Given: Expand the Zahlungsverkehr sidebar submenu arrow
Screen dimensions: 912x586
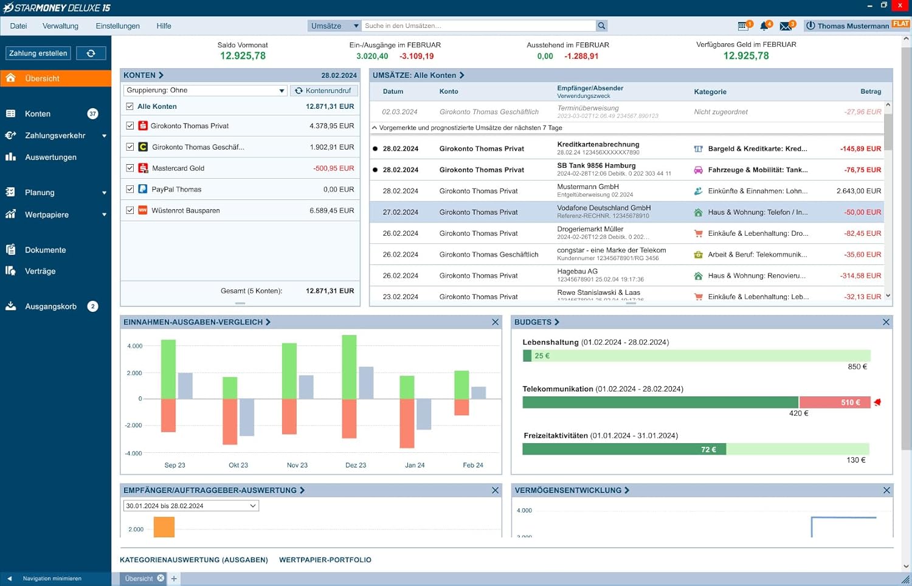Looking at the screenshot, I should coord(104,136).
